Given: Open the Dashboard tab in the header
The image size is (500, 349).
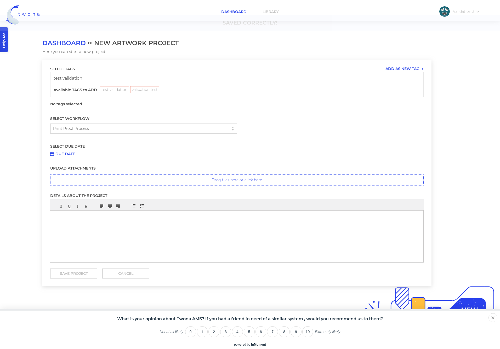Looking at the screenshot, I should coord(234,12).
